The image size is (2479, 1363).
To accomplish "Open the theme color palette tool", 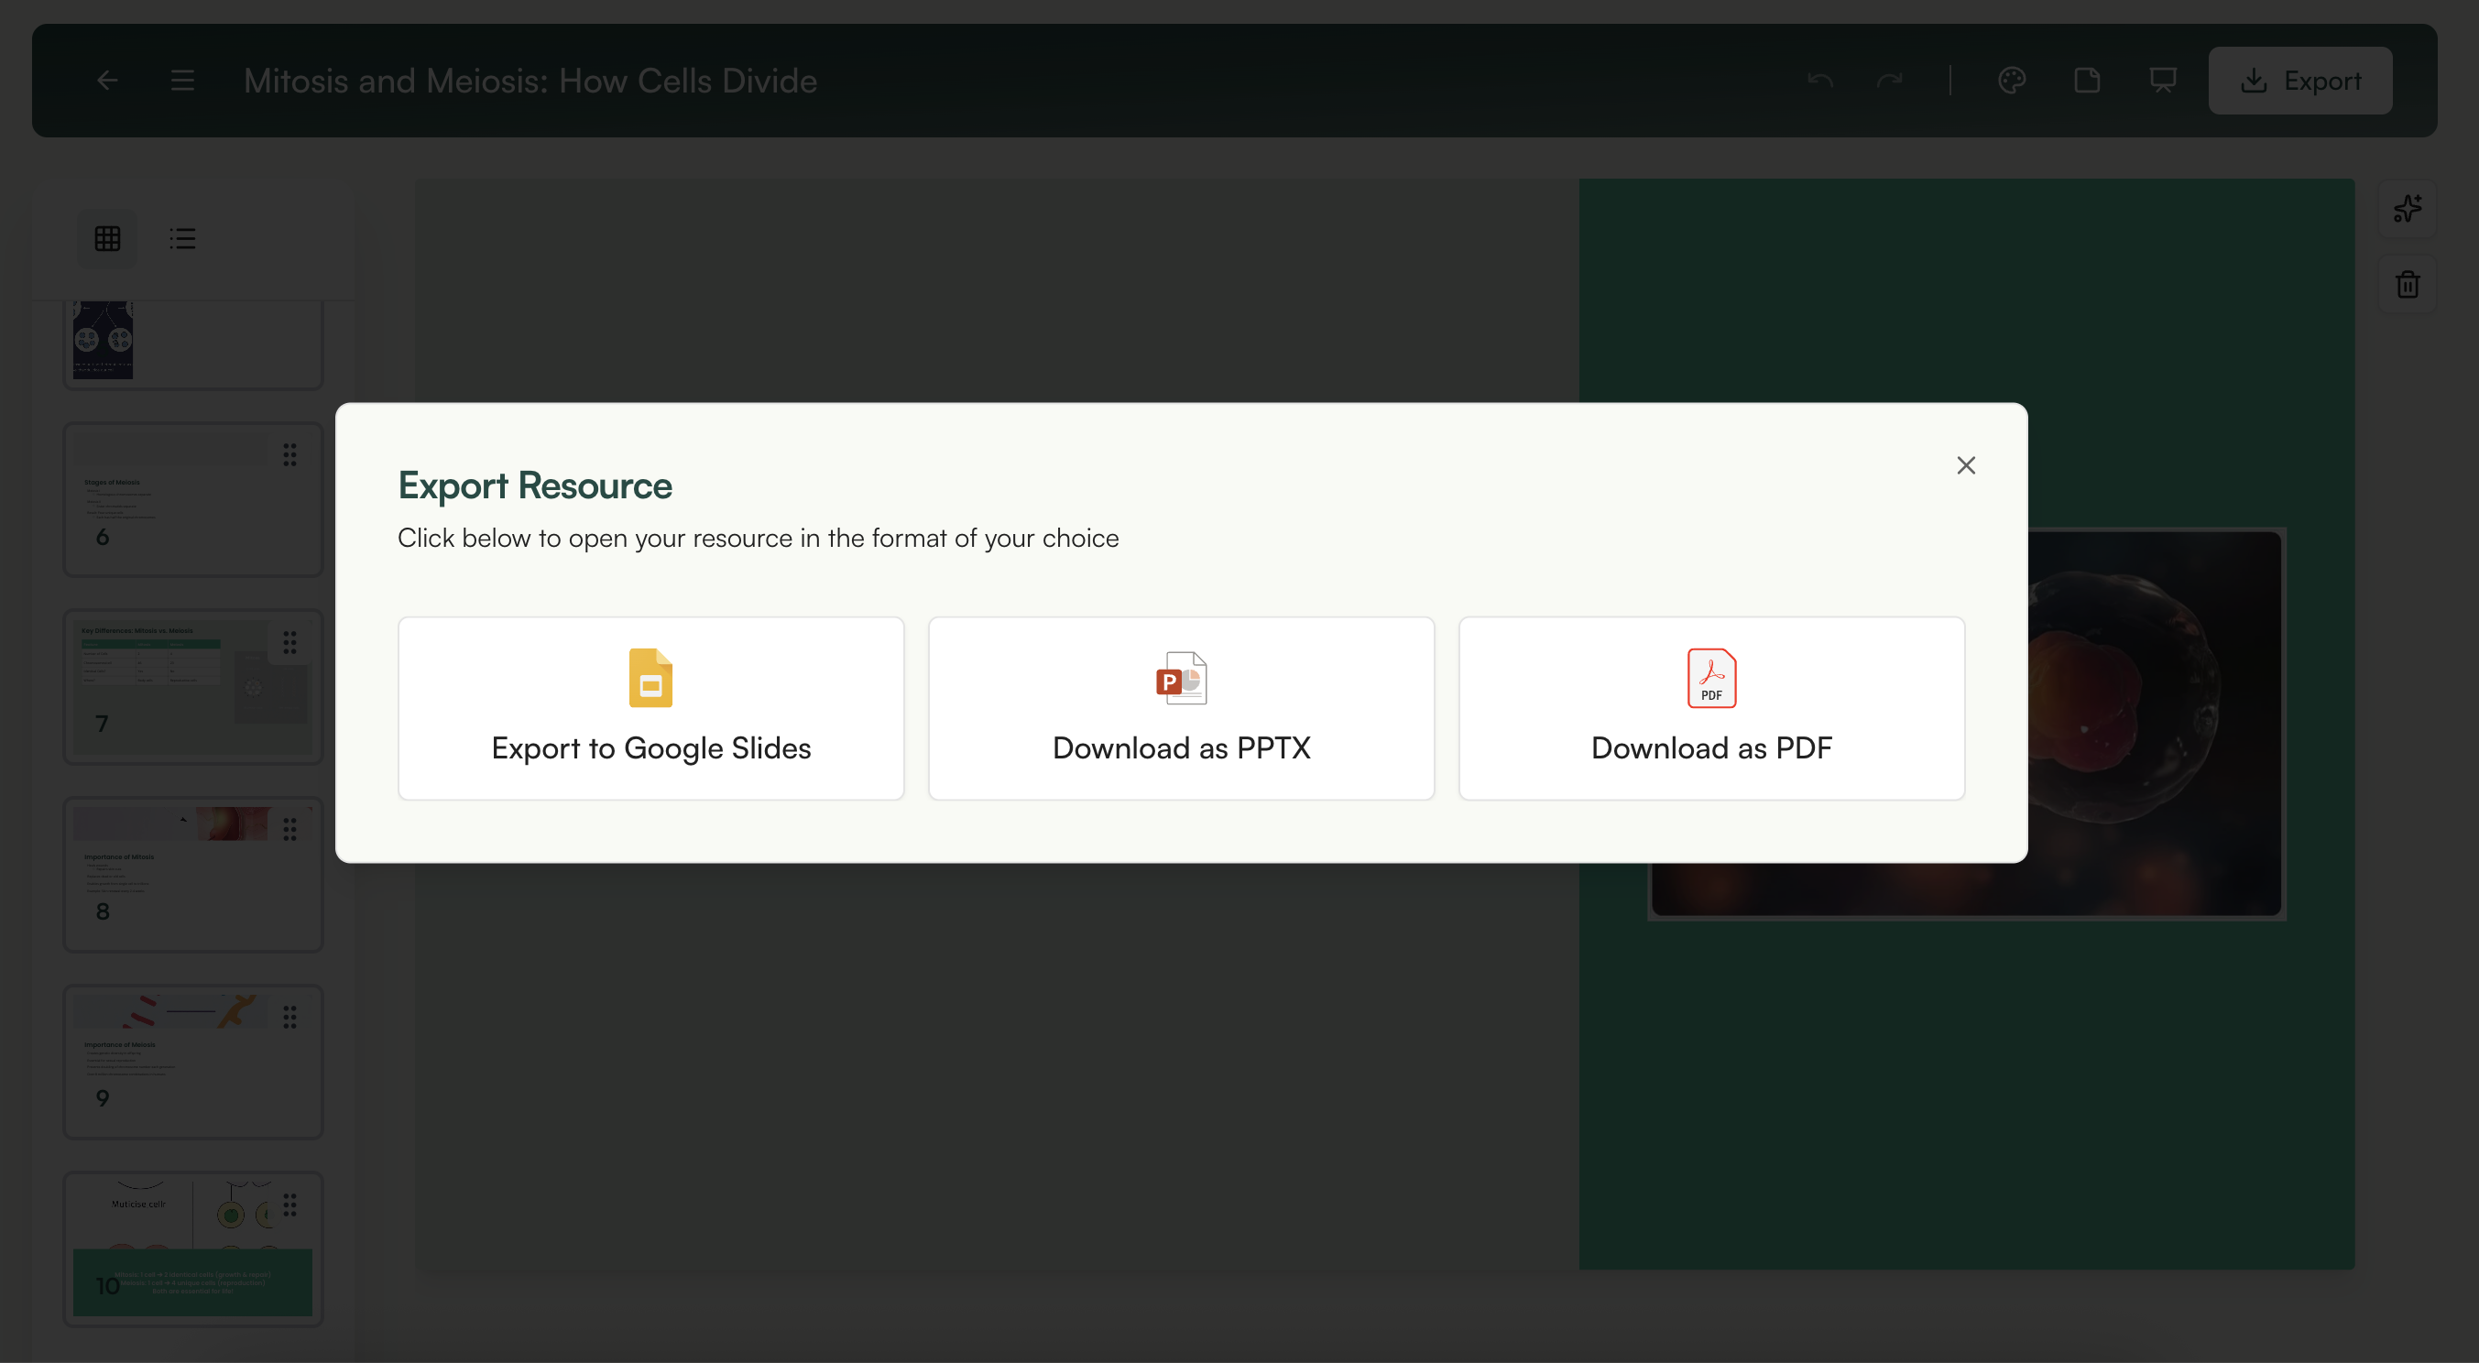I will click(x=2014, y=81).
